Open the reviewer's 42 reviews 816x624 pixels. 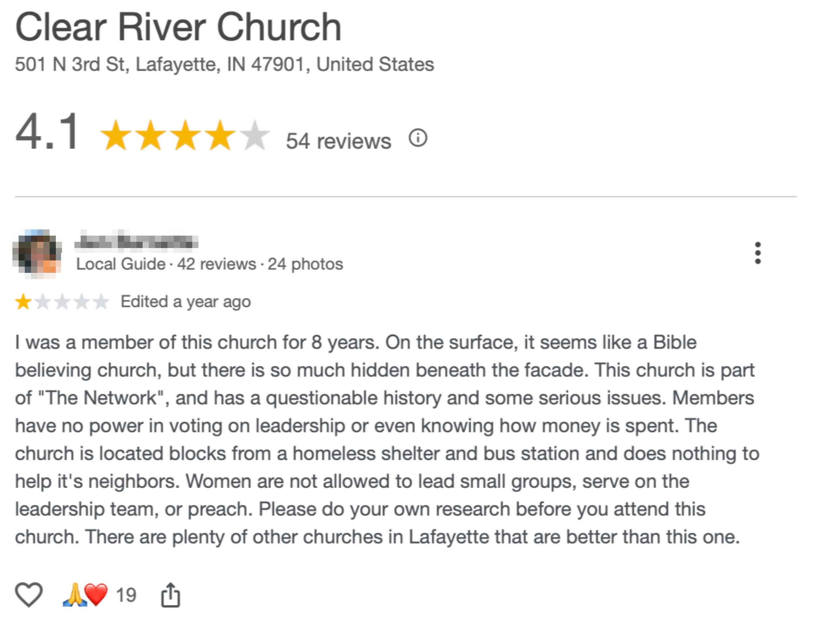click(x=216, y=264)
